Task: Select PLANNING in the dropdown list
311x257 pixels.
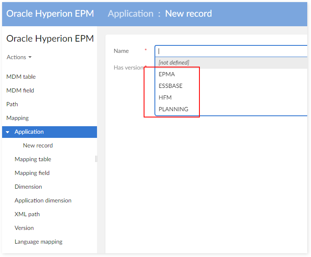Action: click(174, 109)
